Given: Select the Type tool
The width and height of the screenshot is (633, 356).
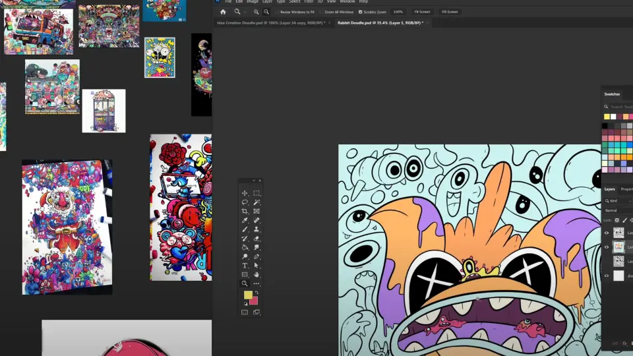Looking at the screenshot, I should tap(245, 266).
